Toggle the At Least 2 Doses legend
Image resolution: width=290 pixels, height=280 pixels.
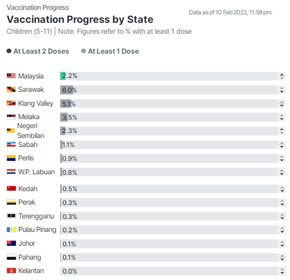click(x=38, y=51)
